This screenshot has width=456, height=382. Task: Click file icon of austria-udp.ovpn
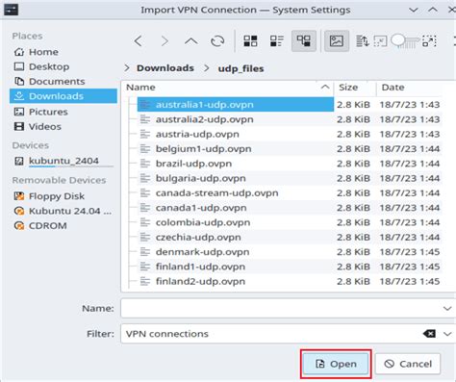tap(145, 134)
